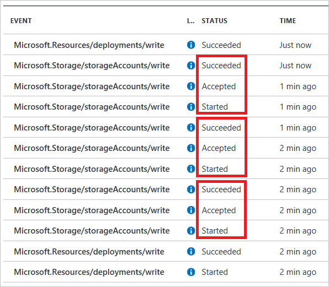Click Succeeded status of deployments/write 2 min ago
Image resolution: width=329 pixels, height=287 pixels.
pyautogui.click(x=221, y=252)
